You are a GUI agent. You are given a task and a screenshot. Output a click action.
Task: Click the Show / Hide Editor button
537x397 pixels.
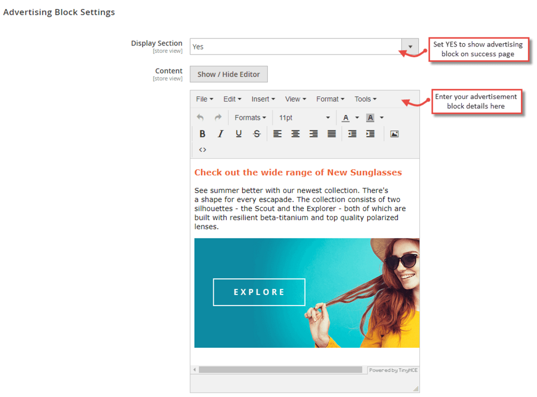(229, 74)
